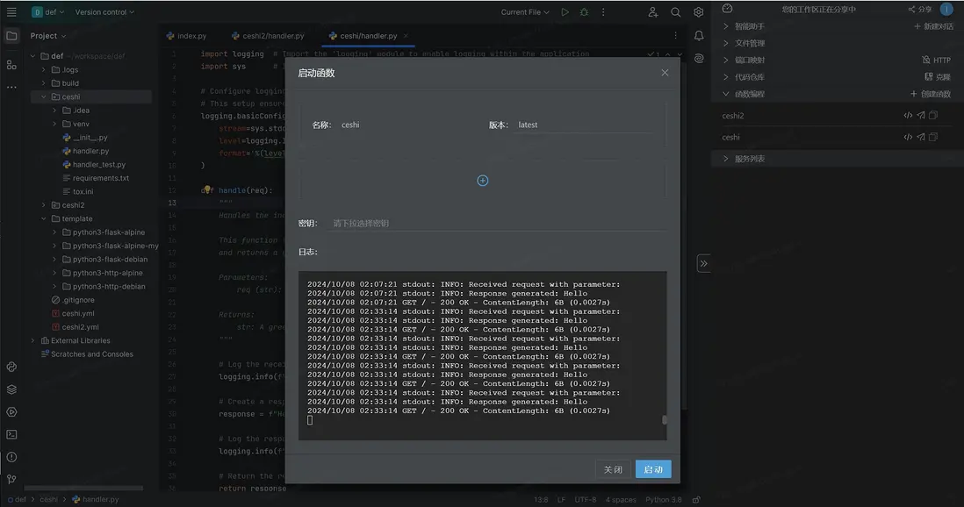Click the UTF-8 encoding in status bar
964x507 pixels.
point(586,500)
